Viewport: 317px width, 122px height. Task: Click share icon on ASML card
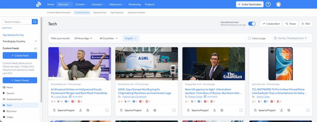[x=147, y=110]
